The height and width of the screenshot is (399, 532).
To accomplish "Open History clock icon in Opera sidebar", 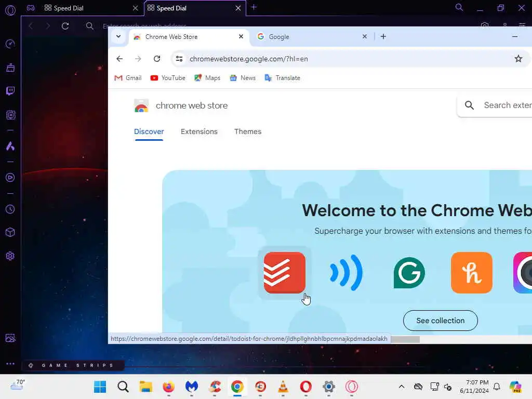I will (10, 209).
